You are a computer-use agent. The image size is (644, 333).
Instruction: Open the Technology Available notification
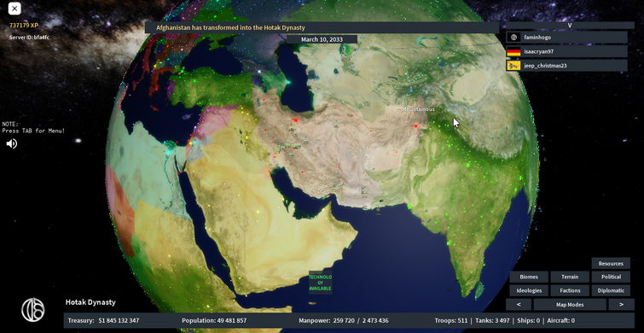(321, 283)
